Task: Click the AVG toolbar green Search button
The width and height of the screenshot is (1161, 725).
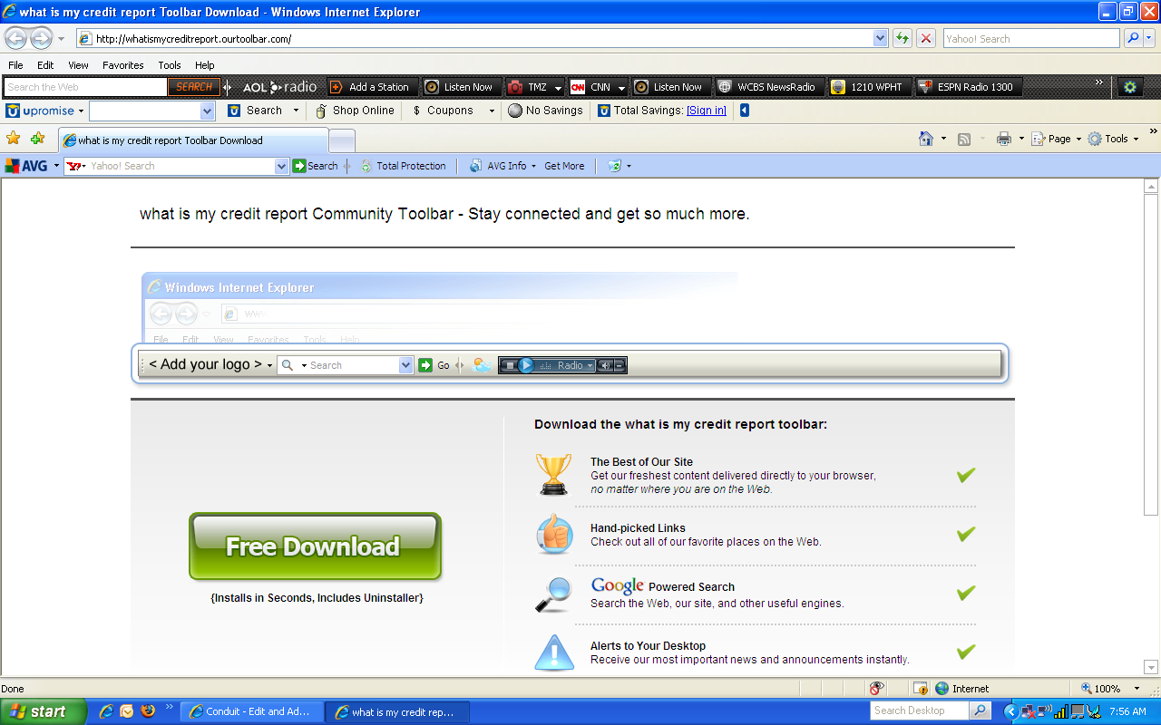Action: [315, 166]
